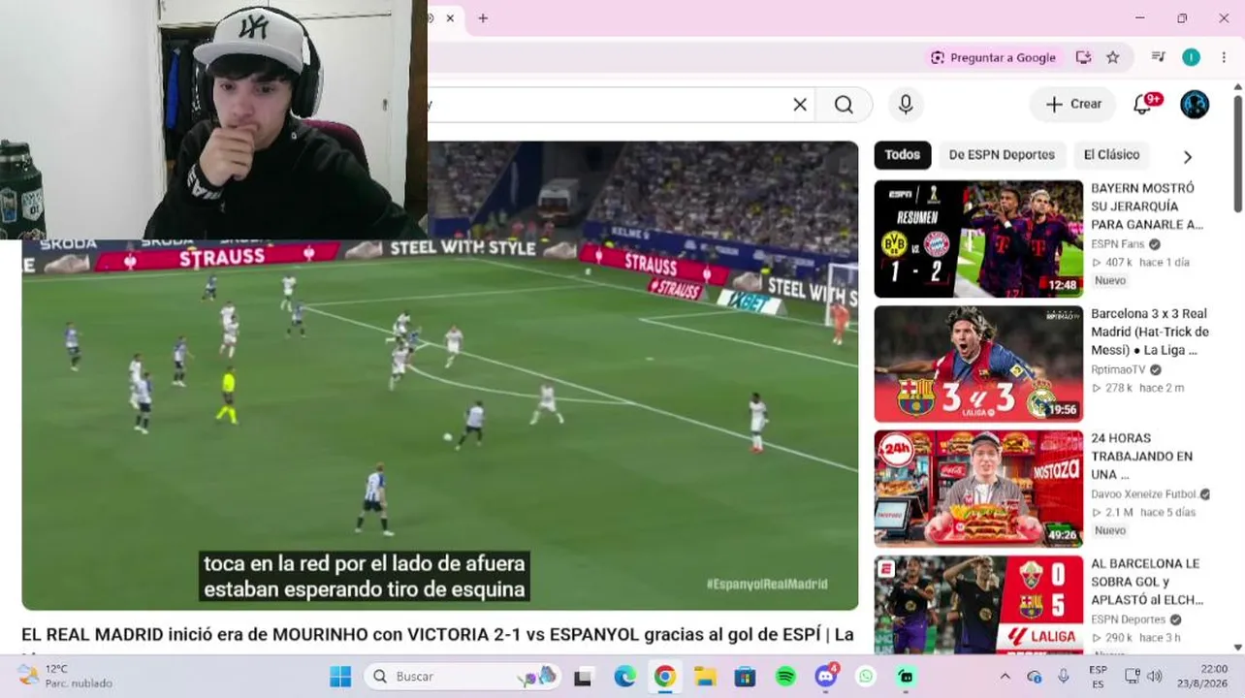Open title 'AL BARCELONA LE SOBRA GOL'
The image size is (1245, 698).
coord(1147,582)
